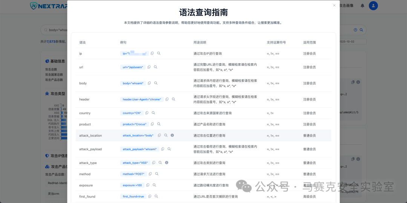Image resolution: width=407 pixels, height=203 pixels.
Task: Click the attack_location="body" example tag
Action: click(x=138, y=136)
